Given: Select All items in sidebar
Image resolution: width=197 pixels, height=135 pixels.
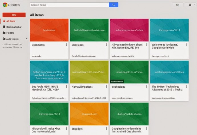Looking at the screenshot, I should 11,21.
